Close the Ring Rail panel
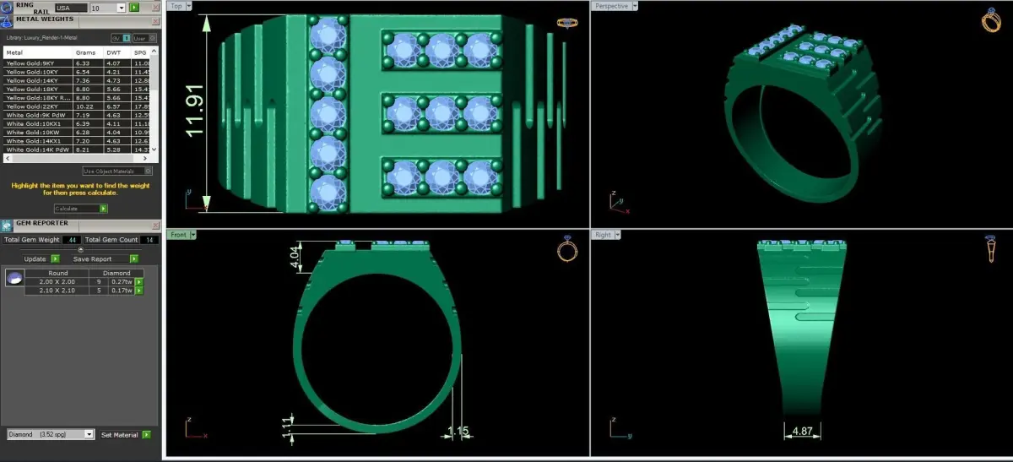The height and width of the screenshot is (462, 1013). click(155, 7)
